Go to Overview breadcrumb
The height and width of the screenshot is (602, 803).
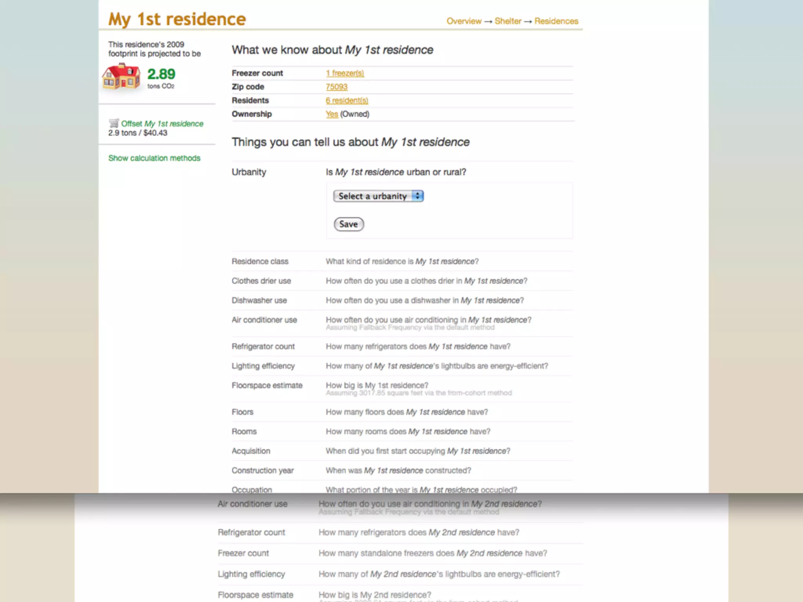(464, 21)
